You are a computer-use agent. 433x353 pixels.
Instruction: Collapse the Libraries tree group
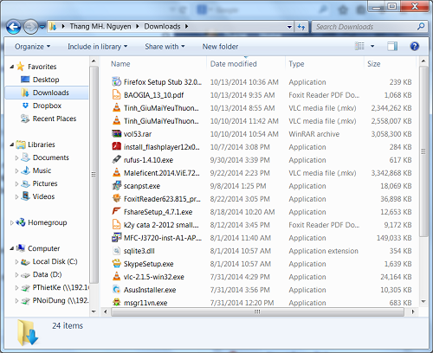(x=11, y=144)
